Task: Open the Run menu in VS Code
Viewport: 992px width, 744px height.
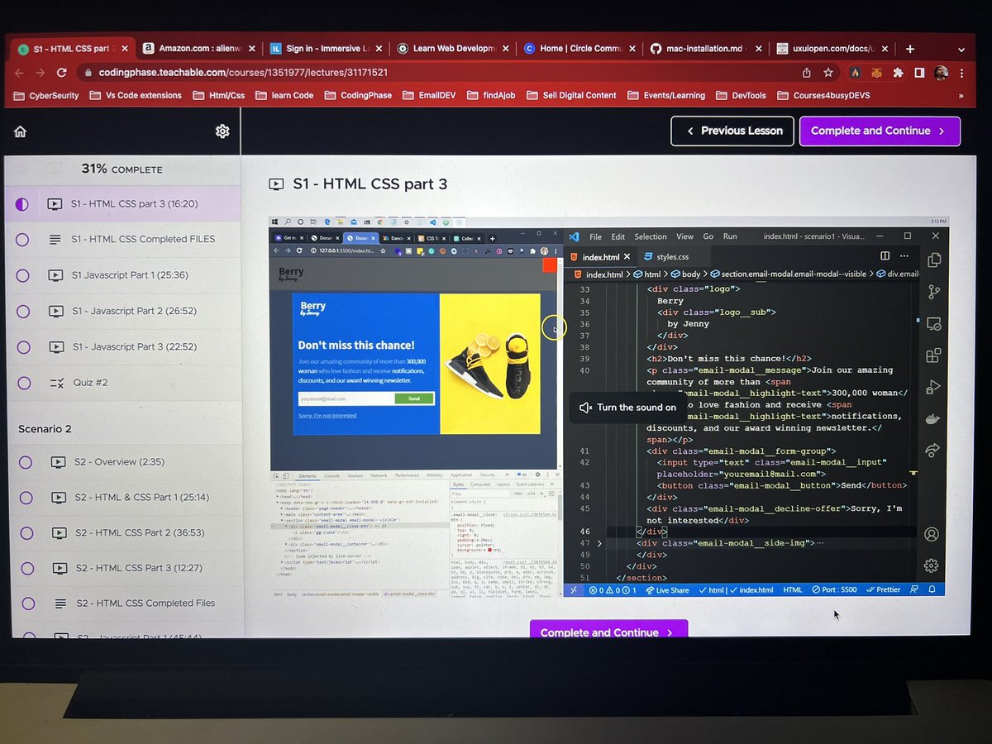Action: [x=730, y=236]
